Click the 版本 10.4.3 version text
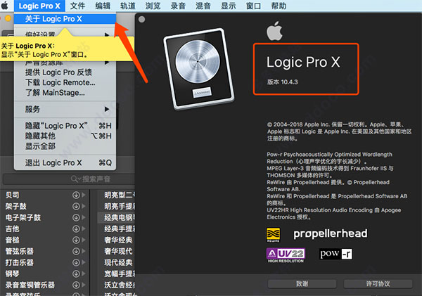Viewport: 422px width, 296px height. [x=282, y=82]
